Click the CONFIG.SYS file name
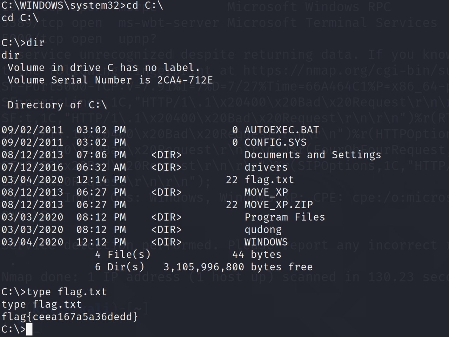 pyautogui.click(x=275, y=142)
